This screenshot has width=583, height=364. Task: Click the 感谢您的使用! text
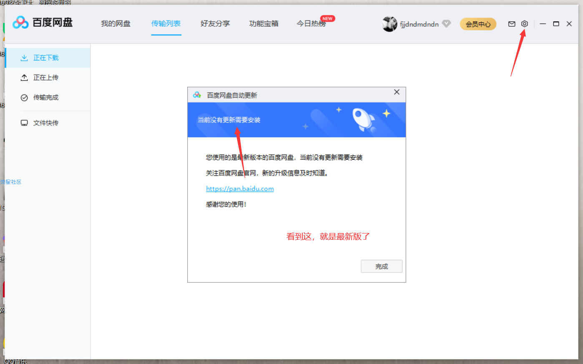coord(226,204)
